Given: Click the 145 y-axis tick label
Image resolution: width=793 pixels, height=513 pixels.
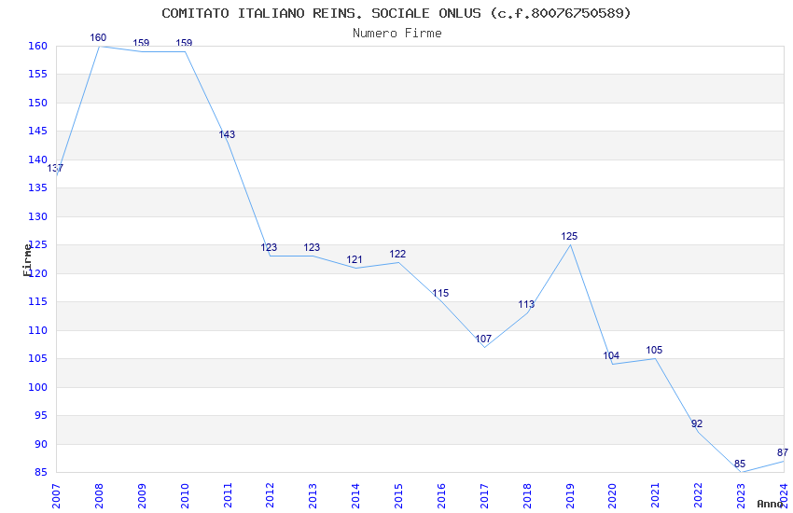Looking at the screenshot, I should click(x=37, y=131).
